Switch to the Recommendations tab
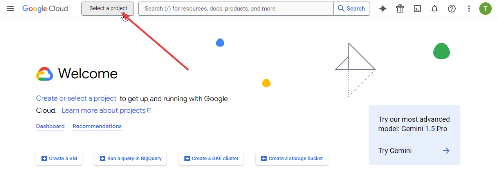 point(97,126)
